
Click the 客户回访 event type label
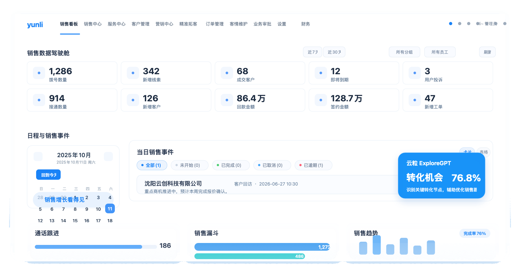(x=243, y=184)
